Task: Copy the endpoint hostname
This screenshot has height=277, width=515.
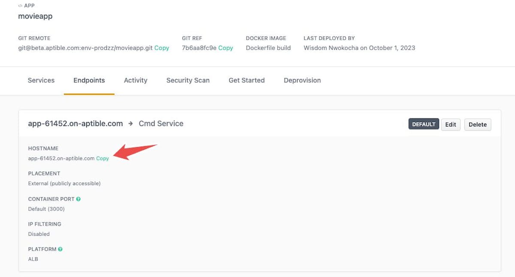Action: point(103,158)
